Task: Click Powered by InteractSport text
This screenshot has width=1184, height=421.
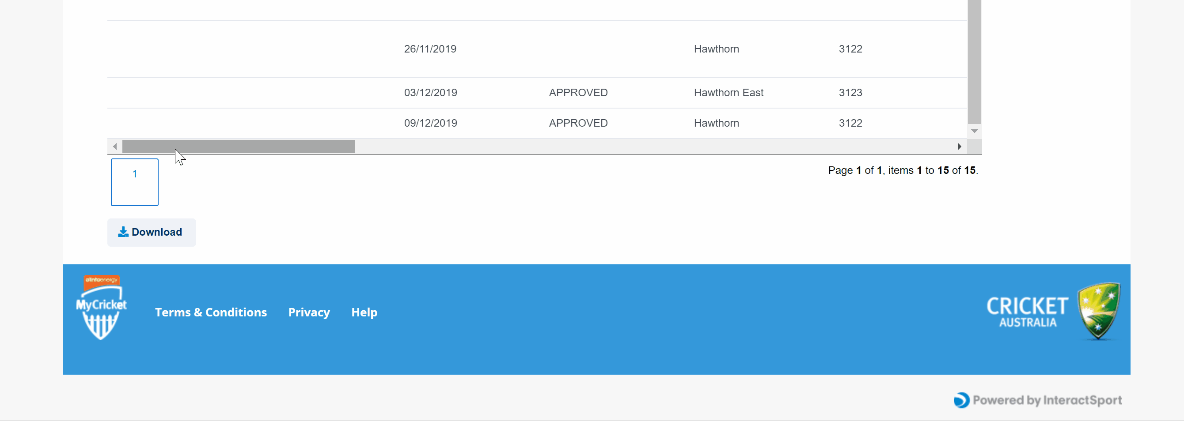Action: point(1047,400)
